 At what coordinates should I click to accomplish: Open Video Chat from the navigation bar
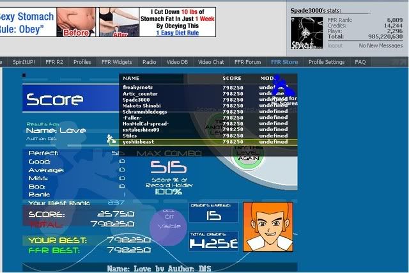[x=211, y=62]
